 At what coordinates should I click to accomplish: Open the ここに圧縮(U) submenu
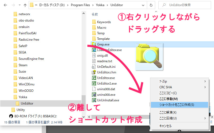pos(179,118)
